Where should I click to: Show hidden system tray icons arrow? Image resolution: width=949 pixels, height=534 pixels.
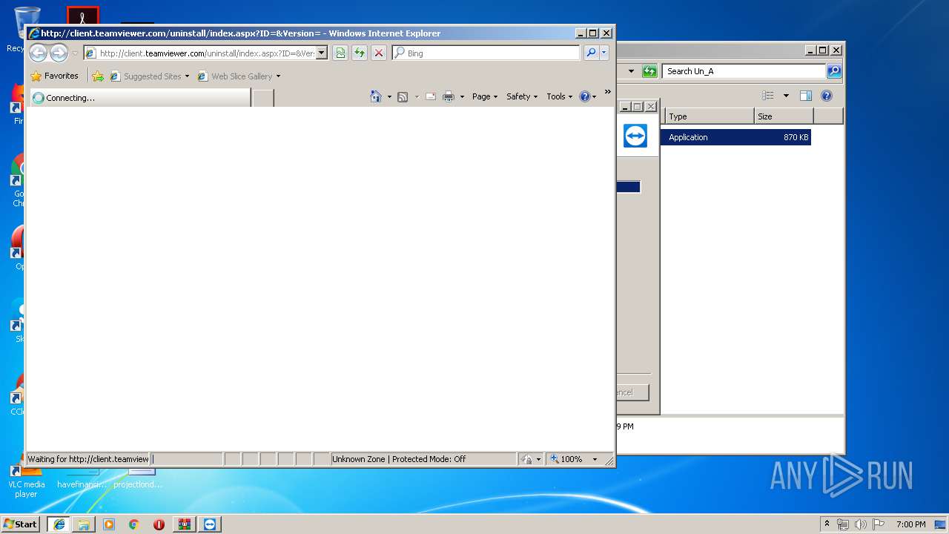pyautogui.click(x=827, y=524)
